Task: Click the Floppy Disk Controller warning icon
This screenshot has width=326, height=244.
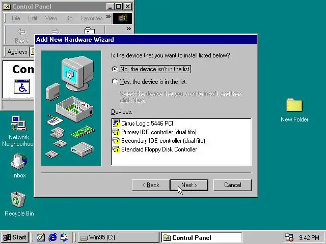Action: tap(116, 149)
